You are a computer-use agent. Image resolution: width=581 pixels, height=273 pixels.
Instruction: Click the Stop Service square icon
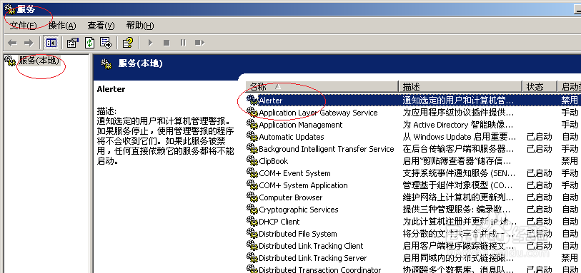tap(167, 43)
